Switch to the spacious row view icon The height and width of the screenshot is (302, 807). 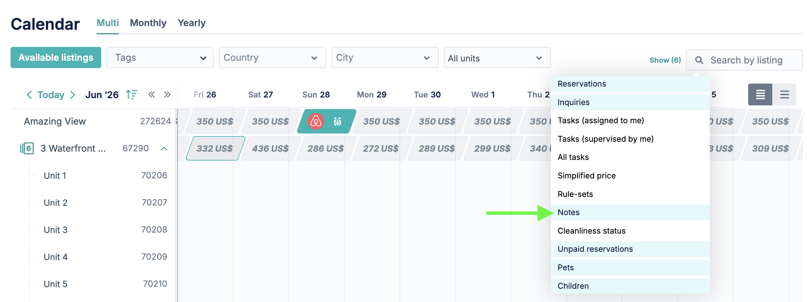785,94
